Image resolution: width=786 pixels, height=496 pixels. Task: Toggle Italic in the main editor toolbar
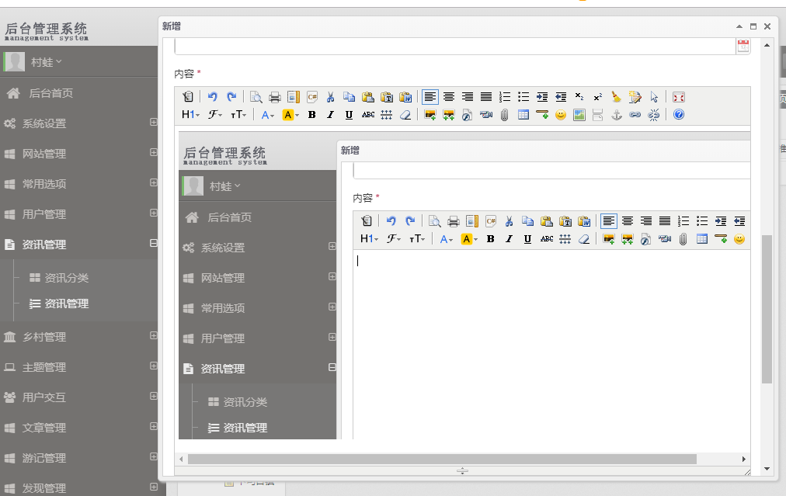point(330,115)
